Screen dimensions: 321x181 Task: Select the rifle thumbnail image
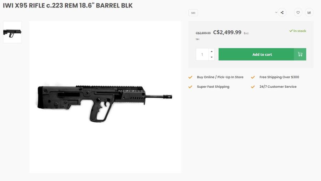tap(12, 32)
